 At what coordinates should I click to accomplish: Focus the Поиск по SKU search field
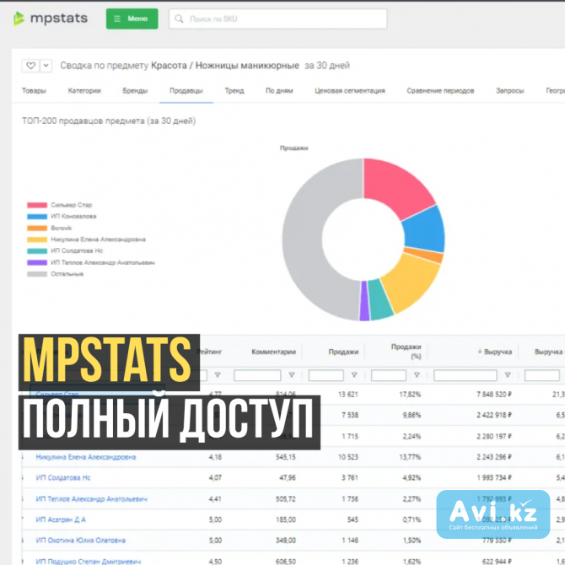[277, 19]
